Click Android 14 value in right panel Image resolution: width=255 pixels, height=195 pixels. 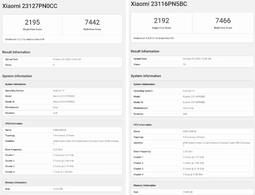coord(189,91)
